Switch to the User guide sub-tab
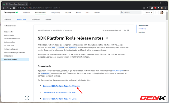 click(x=36, y=20)
